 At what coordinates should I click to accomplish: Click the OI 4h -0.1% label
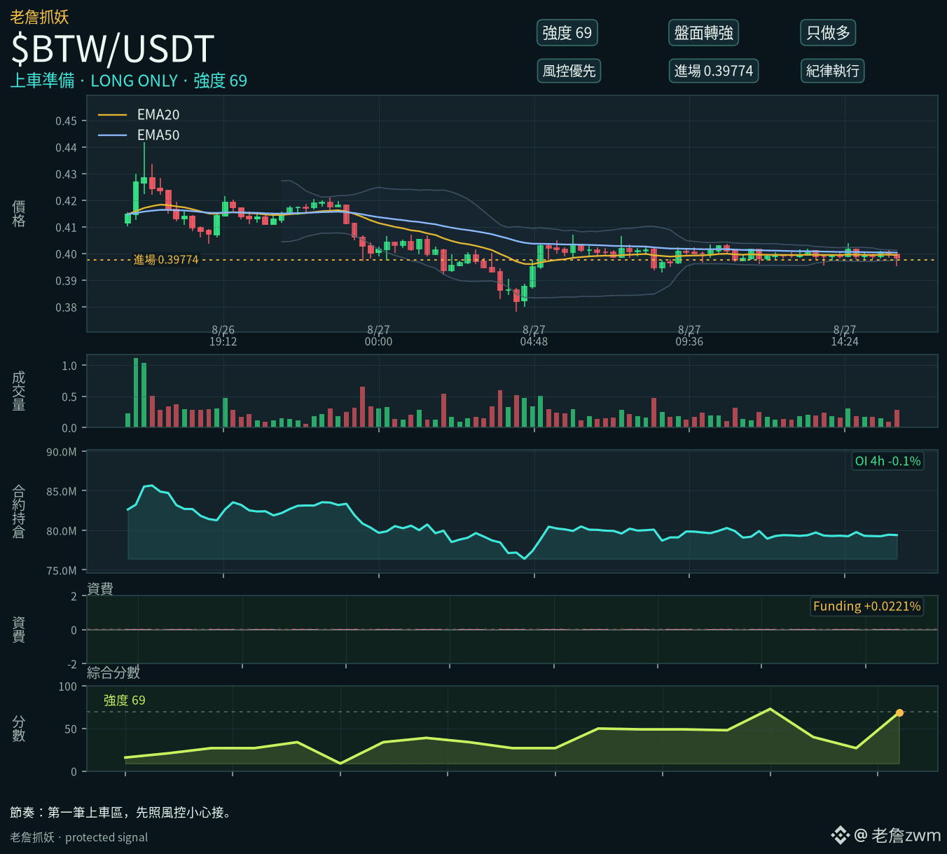tap(887, 461)
